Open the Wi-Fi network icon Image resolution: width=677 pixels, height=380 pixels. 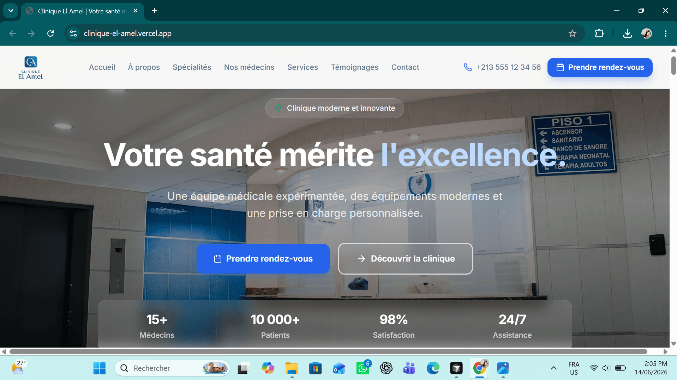(x=594, y=368)
